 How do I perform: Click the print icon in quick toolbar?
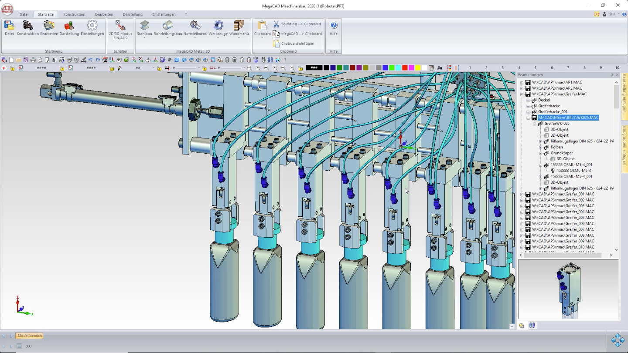point(33,60)
